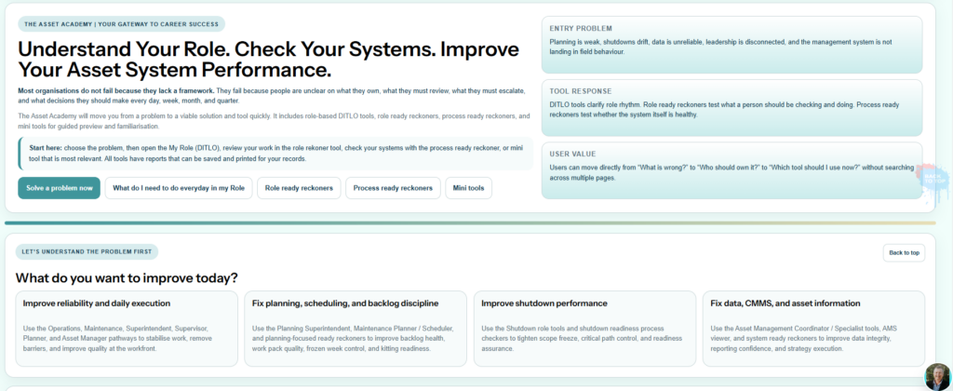Click the User Value info panel
The height and width of the screenshot is (391, 953).
click(x=732, y=169)
